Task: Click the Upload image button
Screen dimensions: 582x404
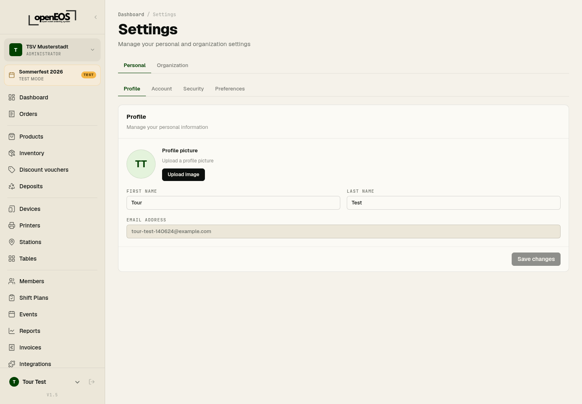Action: (183, 175)
